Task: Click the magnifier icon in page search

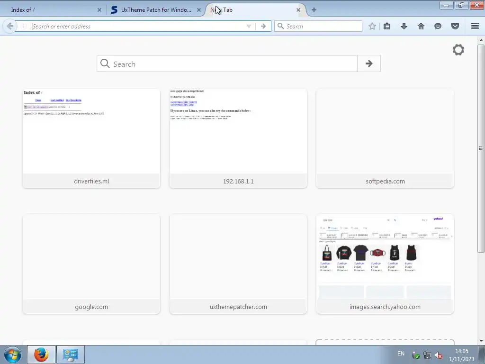Action: coord(105,64)
